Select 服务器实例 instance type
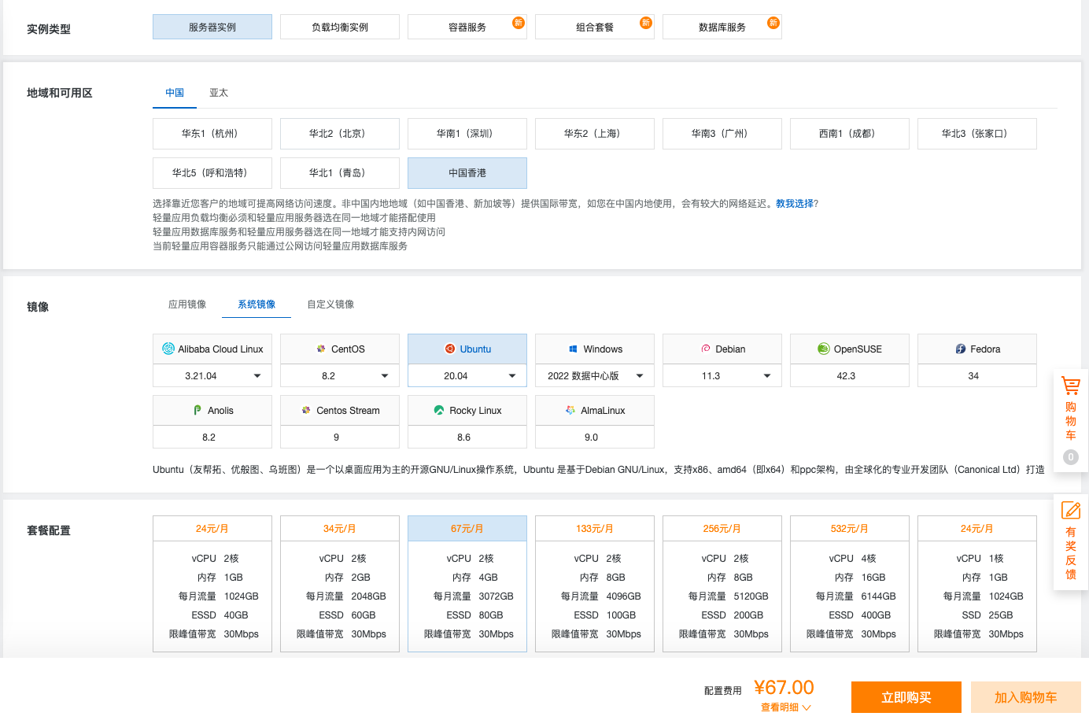Screen dimensions: 1089x720 coord(212,27)
